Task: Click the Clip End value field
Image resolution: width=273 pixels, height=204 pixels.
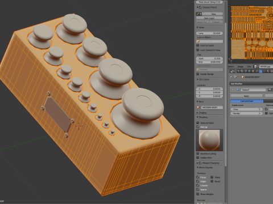Action: (209, 62)
